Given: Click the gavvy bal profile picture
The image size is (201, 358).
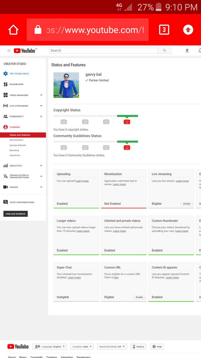Looking at the screenshot, I should point(66,85).
